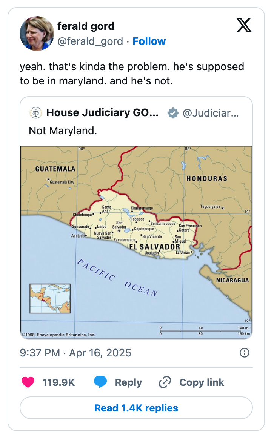This screenshot has width=274, height=439.
Task: Click Read 1.4K replies
Action: 137,408
